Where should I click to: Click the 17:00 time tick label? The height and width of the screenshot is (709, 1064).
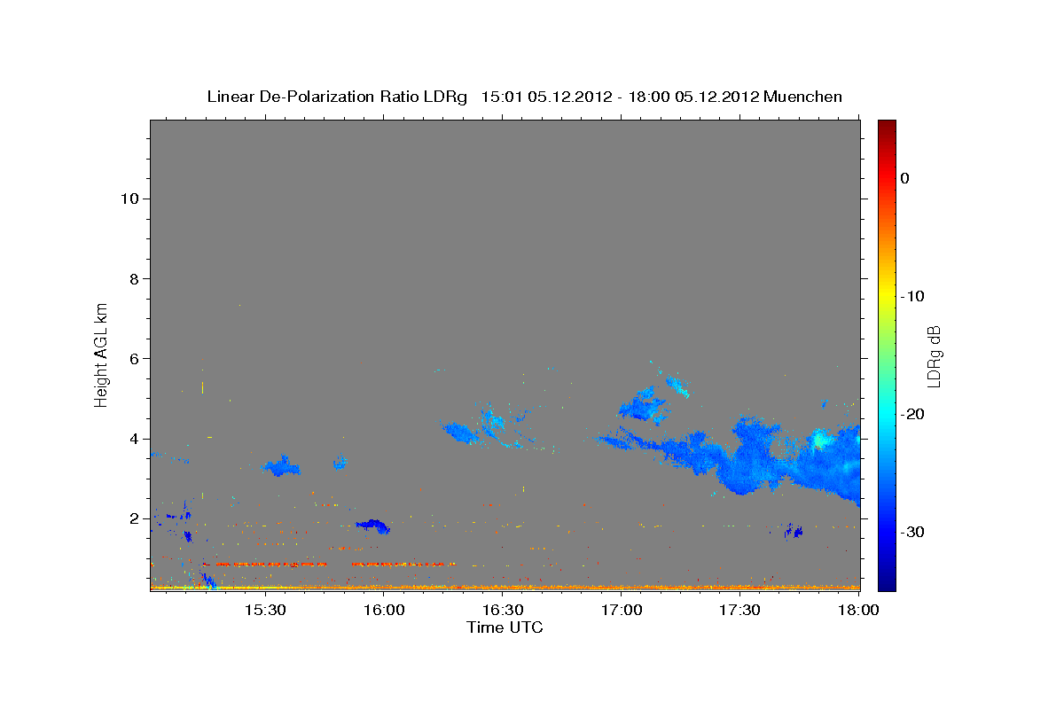point(622,611)
